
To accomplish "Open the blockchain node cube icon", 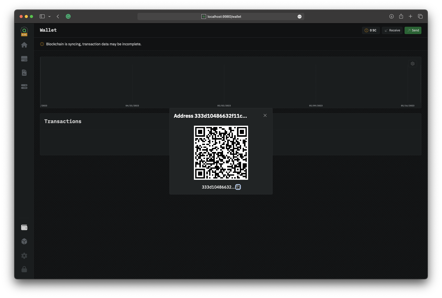I will (24, 241).
